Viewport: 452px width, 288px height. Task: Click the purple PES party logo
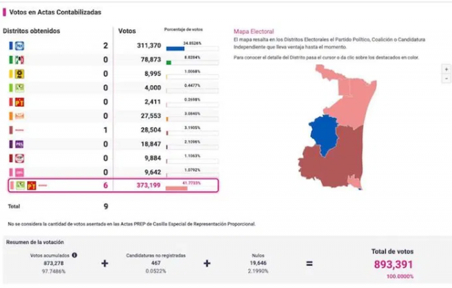[18, 144]
